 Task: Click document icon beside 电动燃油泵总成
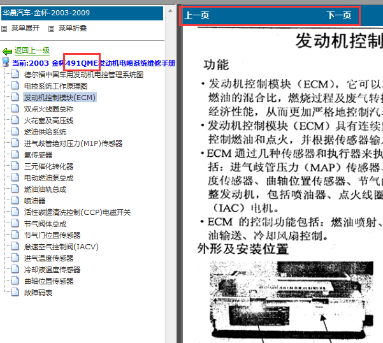tap(15, 177)
